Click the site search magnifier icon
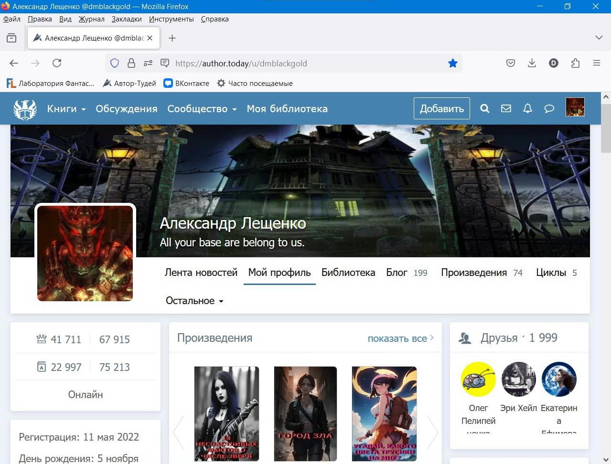 tap(484, 108)
